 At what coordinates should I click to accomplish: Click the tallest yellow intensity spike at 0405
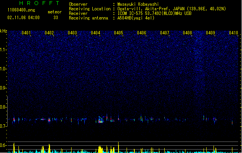pyautogui.click(x=118, y=147)
